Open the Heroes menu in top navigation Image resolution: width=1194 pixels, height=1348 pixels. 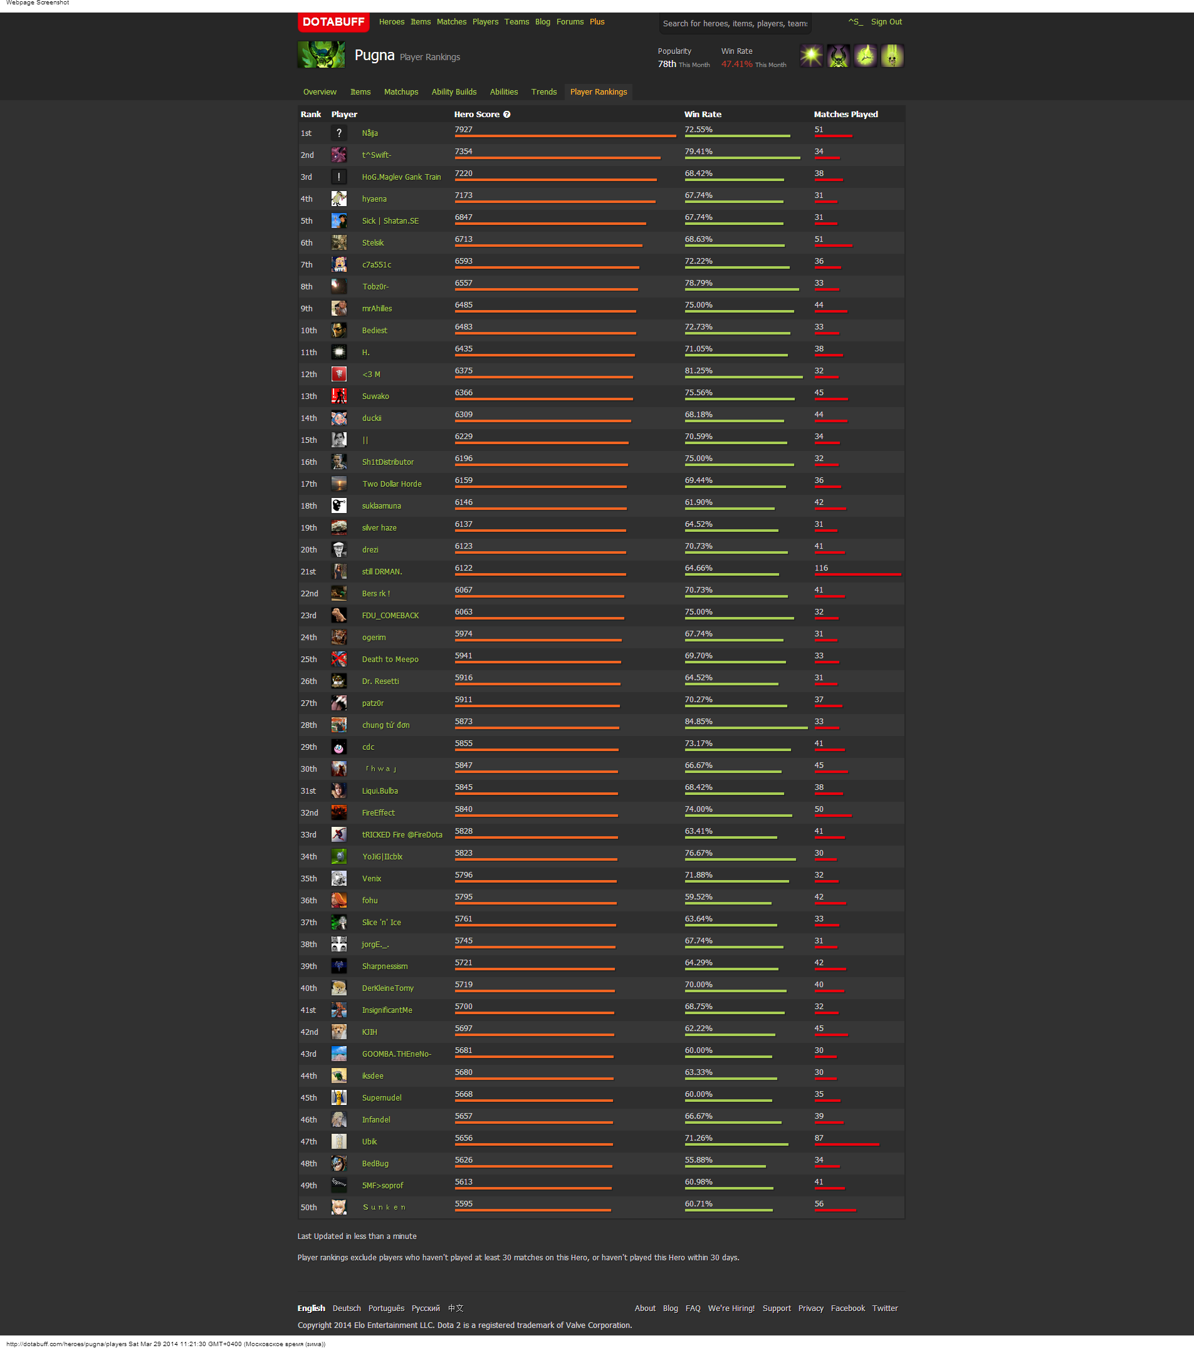click(x=391, y=22)
